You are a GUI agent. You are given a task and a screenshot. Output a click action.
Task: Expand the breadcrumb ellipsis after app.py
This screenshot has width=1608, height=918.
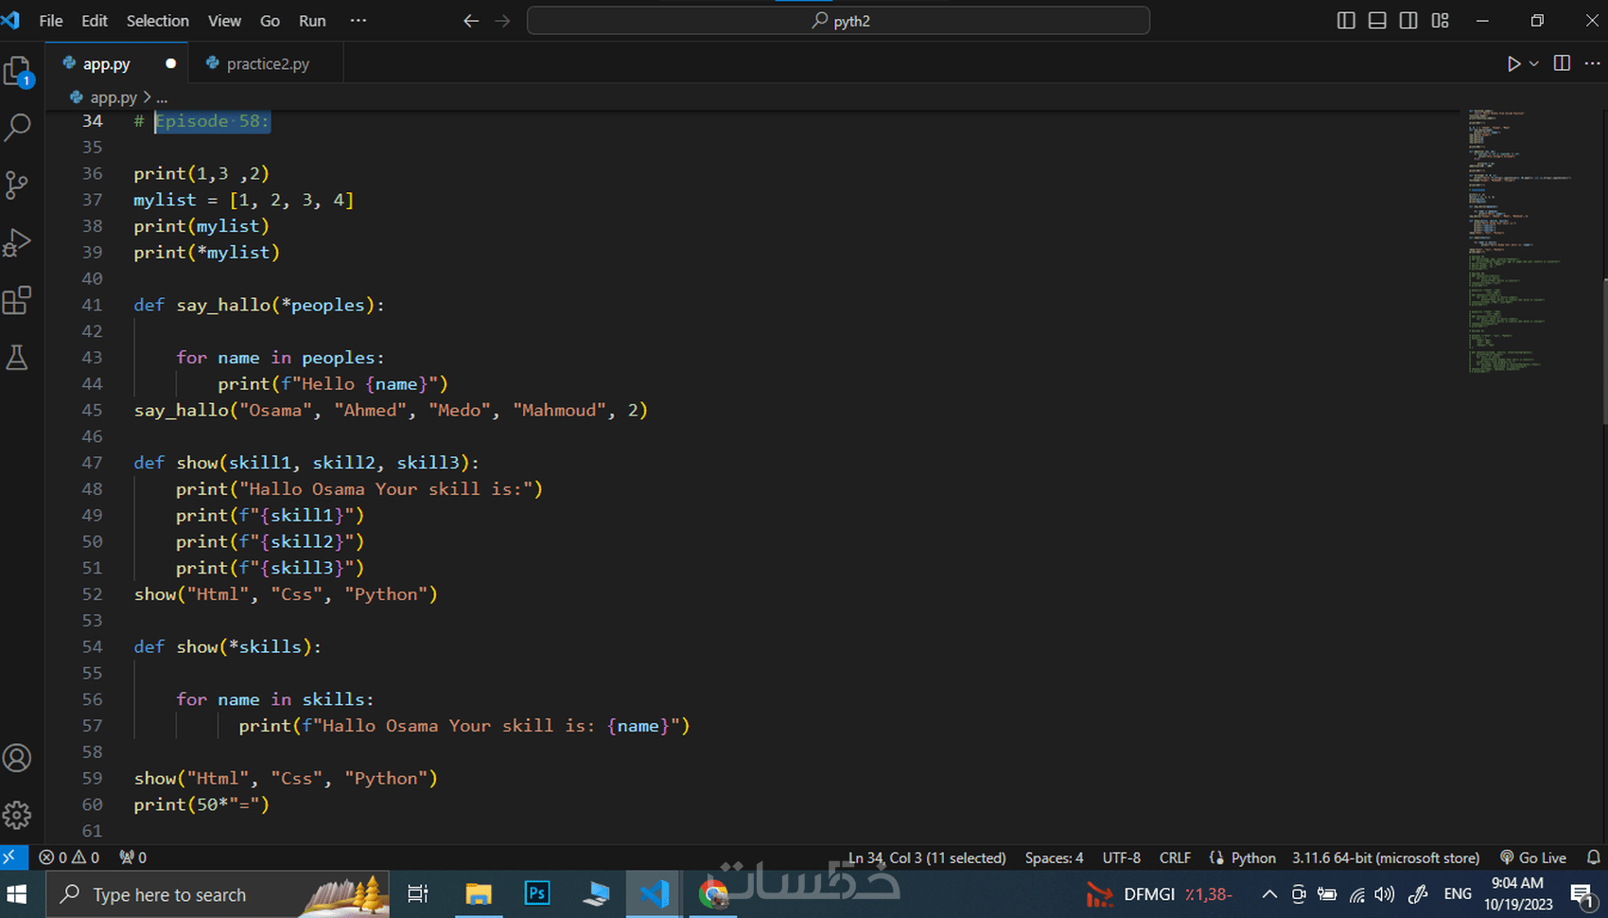click(162, 97)
